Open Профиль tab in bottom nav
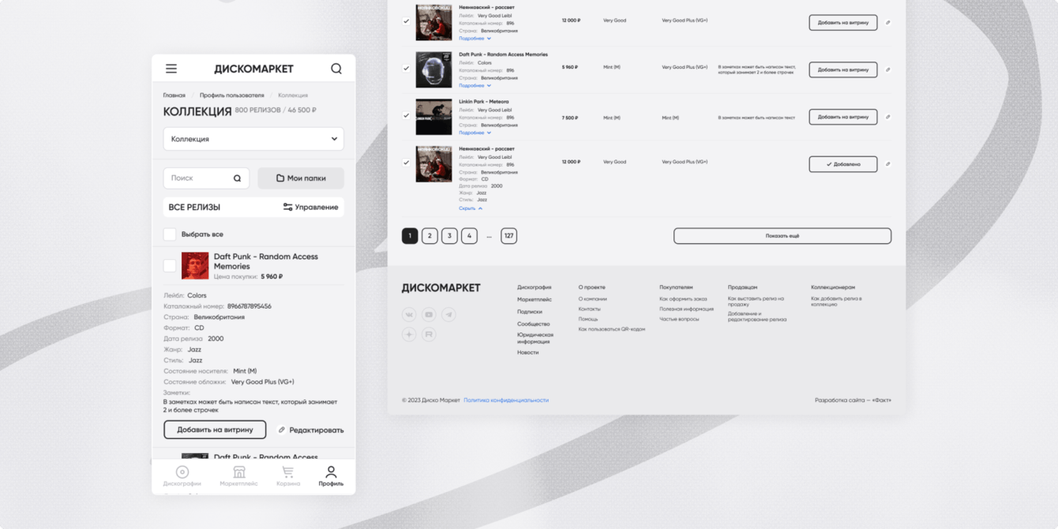The height and width of the screenshot is (529, 1058). pyautogui.click(x=331, y=475)
